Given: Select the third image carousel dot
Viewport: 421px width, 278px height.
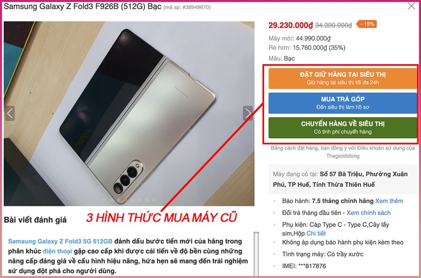Looking at the screenshot, I should [118, 200].
